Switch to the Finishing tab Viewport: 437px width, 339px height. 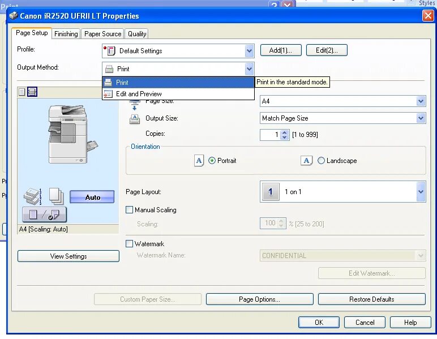click(x=66, y=34)
